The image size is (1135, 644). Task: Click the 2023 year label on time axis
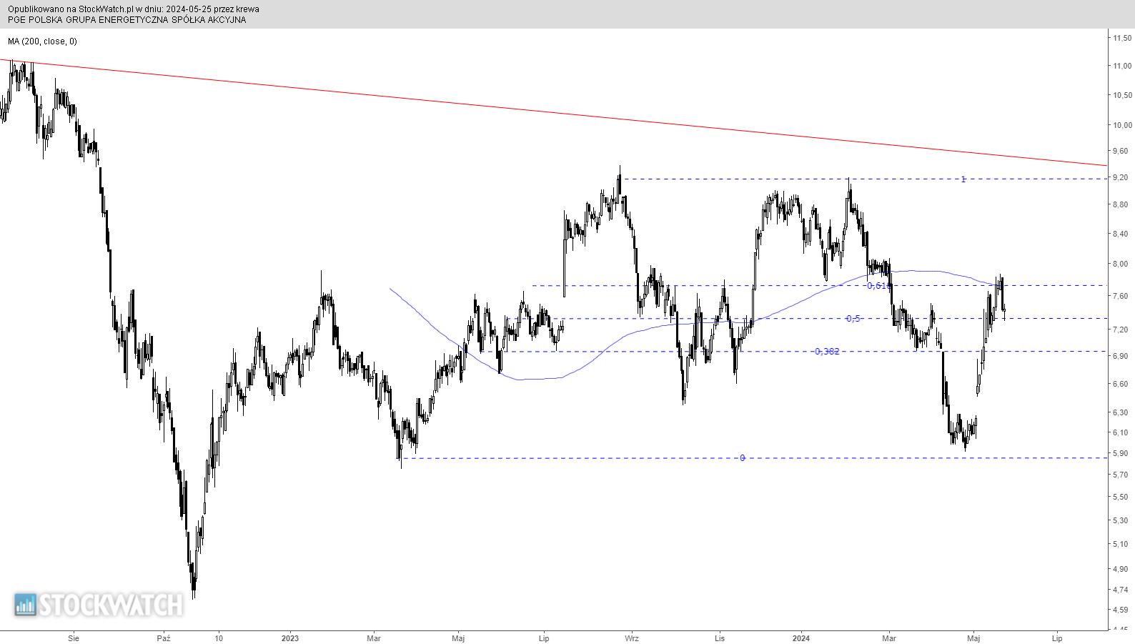290,638
